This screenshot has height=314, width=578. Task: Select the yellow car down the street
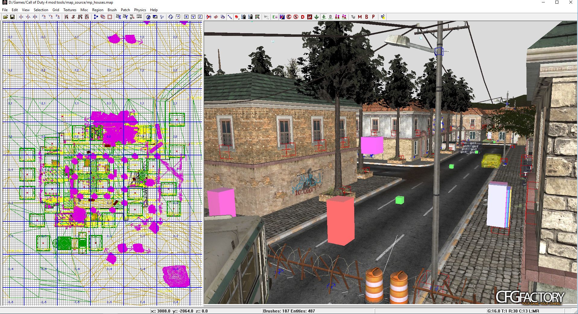click(x=491, y=160)
